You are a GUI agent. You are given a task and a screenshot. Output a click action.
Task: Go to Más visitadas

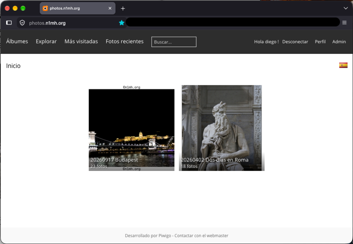81,41
